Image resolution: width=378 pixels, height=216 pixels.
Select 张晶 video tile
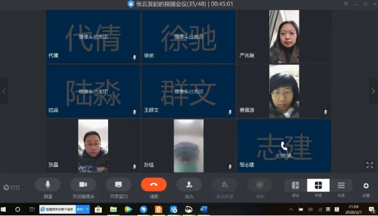point(93,146)
